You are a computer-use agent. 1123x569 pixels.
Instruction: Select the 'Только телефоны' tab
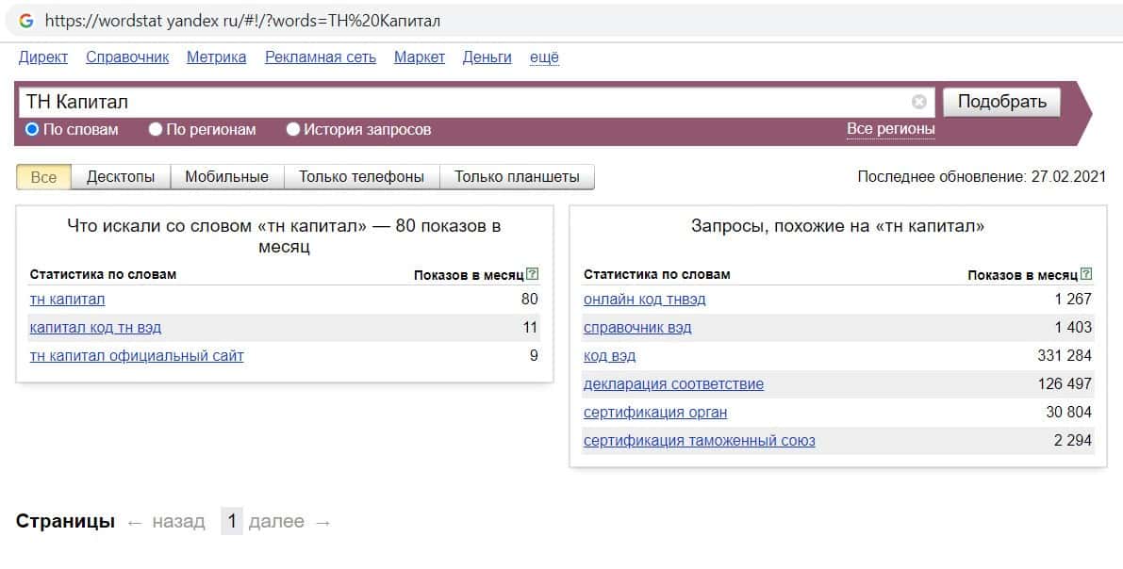click(x=361, y=177)
